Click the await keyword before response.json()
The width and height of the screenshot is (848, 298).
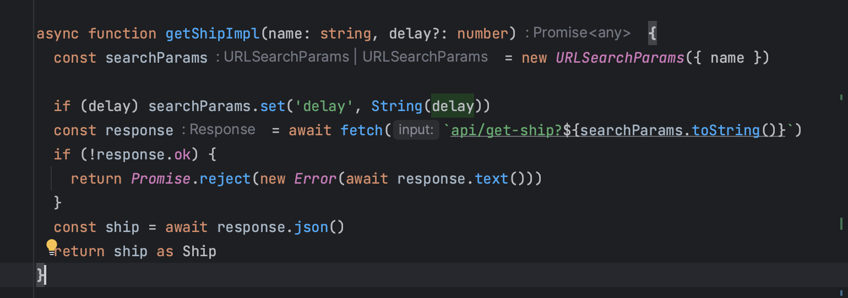coord(187,227)
